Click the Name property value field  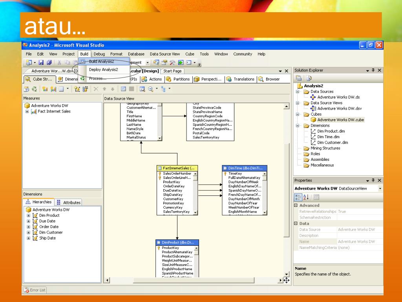[x=360, y=242]
